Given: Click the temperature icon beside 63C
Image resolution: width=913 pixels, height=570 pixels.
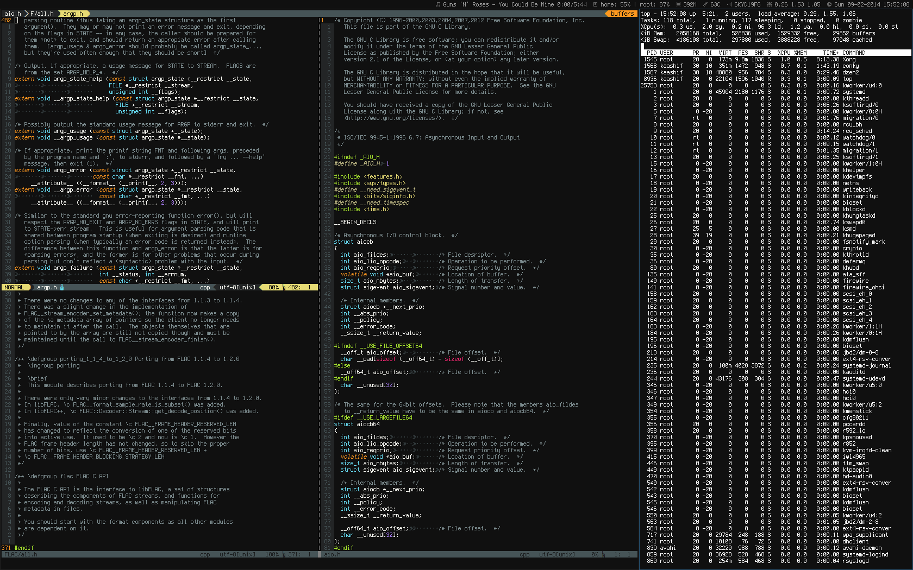Looking at the screenshot, I should click(704, 4).
